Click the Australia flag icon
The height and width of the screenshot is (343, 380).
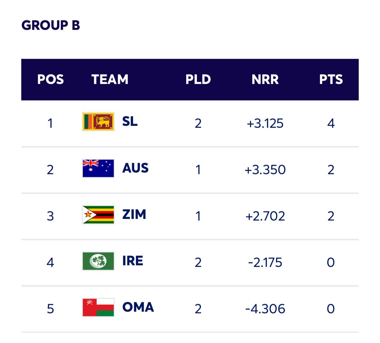point(98,168)
